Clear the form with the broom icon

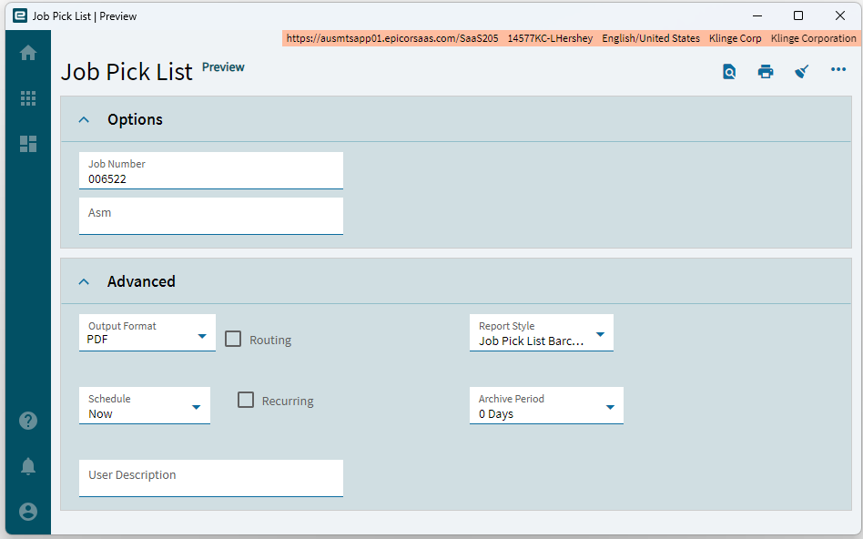pyautogui.click(x=802, y=72)
